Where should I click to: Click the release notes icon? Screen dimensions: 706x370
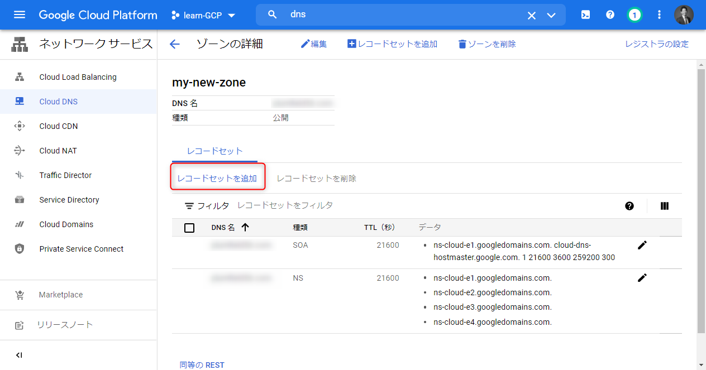20,325
